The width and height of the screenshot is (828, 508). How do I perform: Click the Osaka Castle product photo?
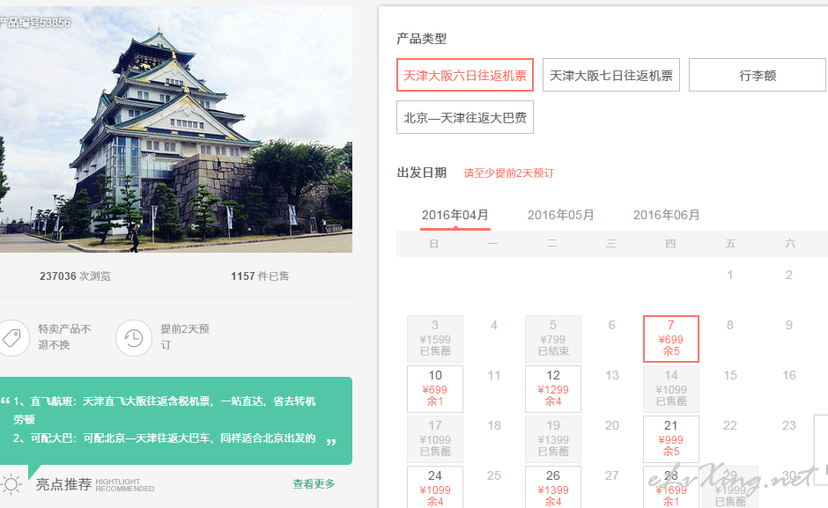coord(176,129)
